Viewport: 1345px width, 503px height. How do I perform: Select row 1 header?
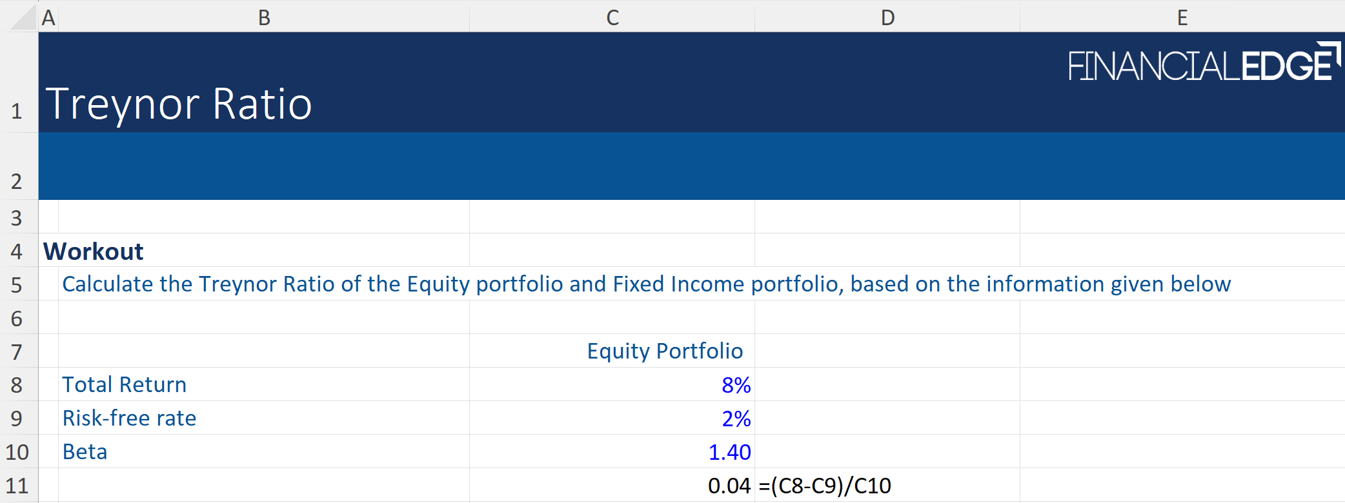tap(17, 111)
